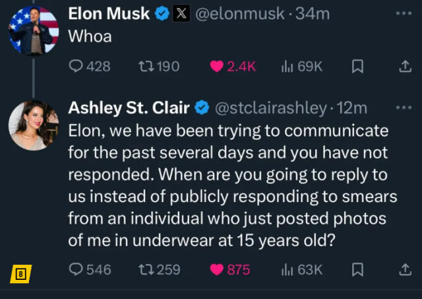This screenshot has width=422, height=299.
Task: Open more options on Elon Musk's post
Action: pos(403,13)
